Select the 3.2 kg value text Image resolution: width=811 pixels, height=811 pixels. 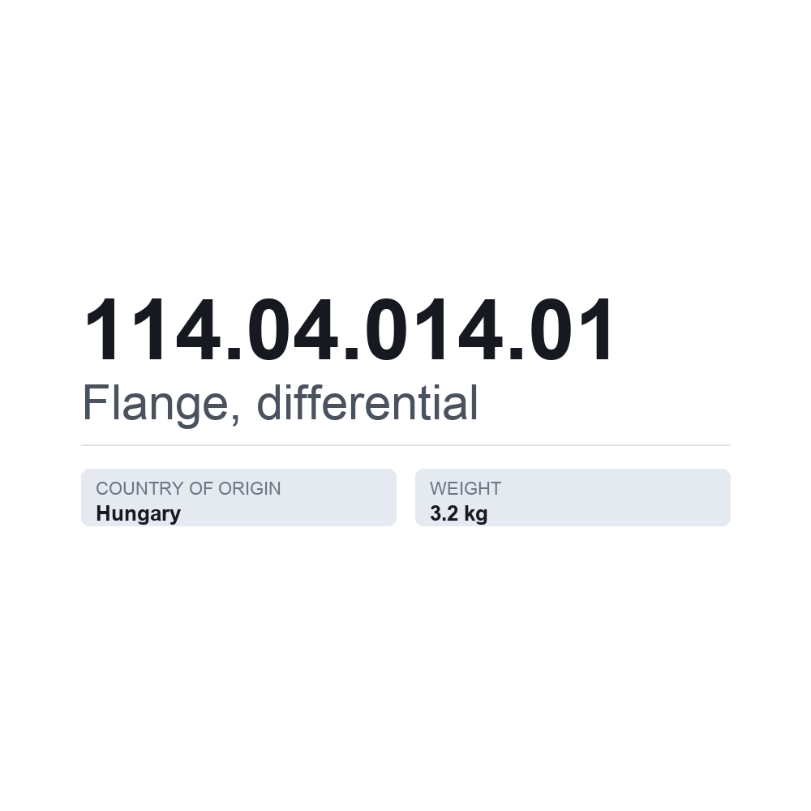point(459,514)
